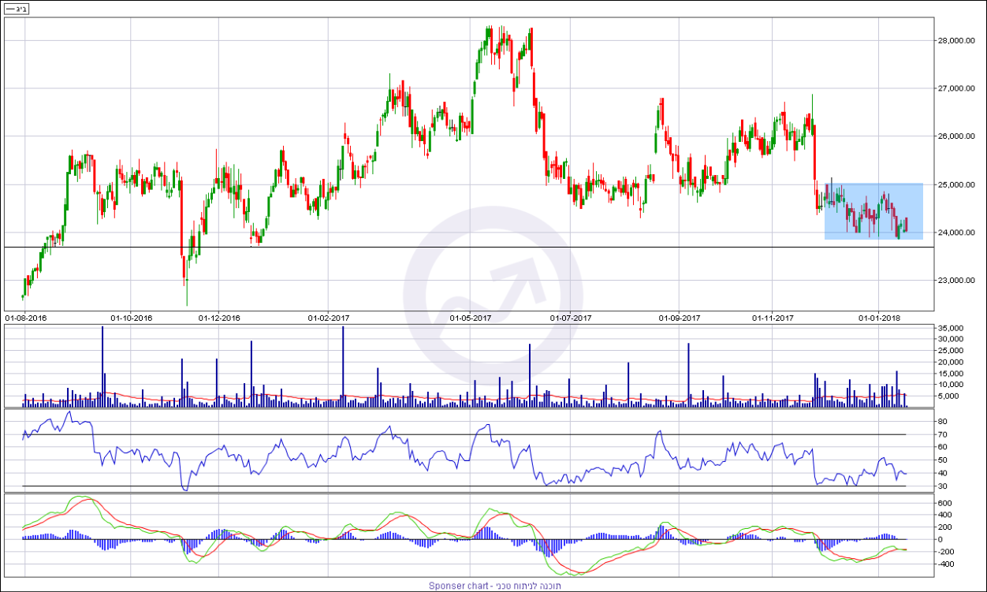Select the 23,000.00 price axis label
The height and width of the screenshot is (592, 987).
point(955,280)
